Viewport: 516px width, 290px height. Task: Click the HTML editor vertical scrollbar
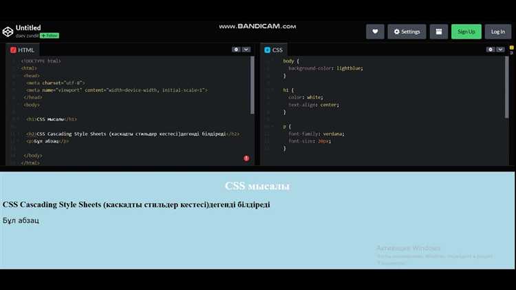click(x=252, y=86)
